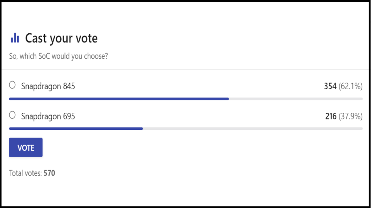Click the Snapdragon 695 option label
This screenshot has height=208, width=371.
[x=48, y=116]
